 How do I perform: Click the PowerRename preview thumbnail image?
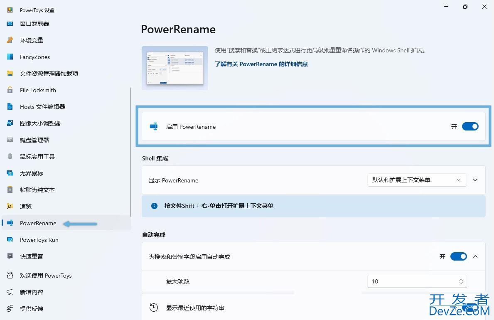[x=175, y=68]
